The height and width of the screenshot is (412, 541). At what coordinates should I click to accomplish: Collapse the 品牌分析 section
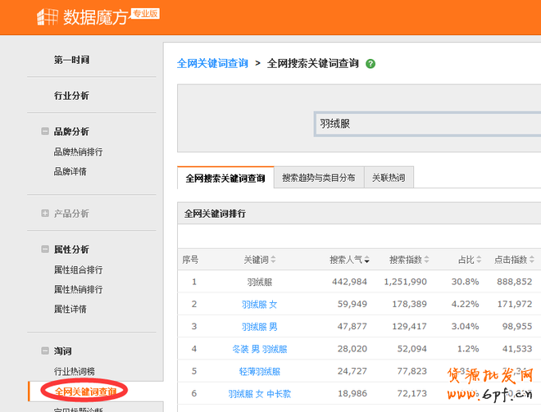coord(45,132)
